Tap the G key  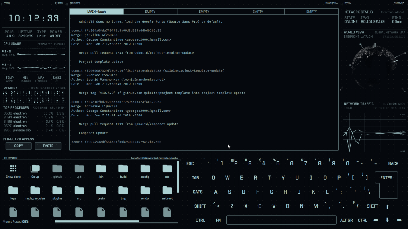tap(271, 192)
